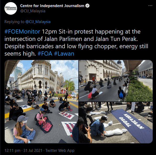
Task: Open the #Lawan hashtag
Action: [x=64, y=54]
